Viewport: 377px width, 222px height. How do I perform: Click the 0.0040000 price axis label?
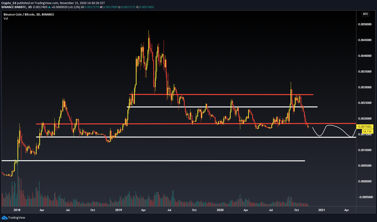365,56
